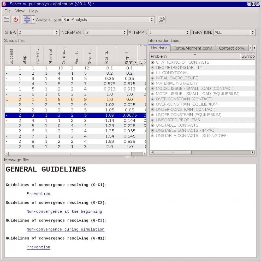Sort status table by Attempt column

[x=50, y=56]
